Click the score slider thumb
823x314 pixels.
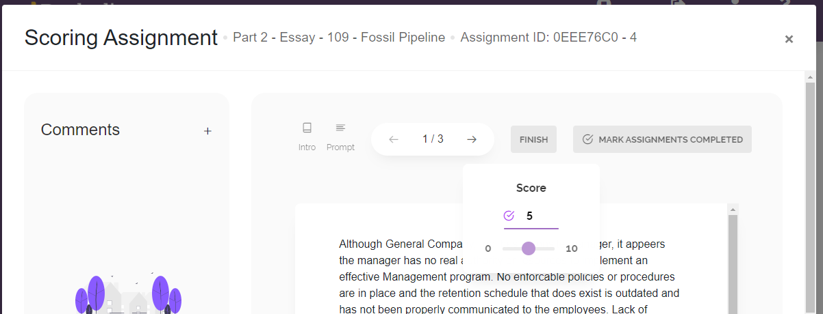coord(529,248)
